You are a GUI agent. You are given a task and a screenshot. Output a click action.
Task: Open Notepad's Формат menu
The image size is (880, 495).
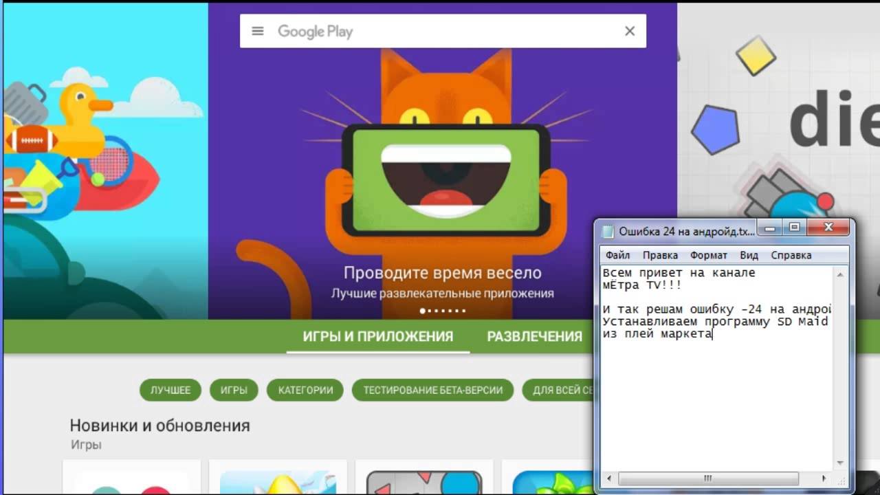708,255
